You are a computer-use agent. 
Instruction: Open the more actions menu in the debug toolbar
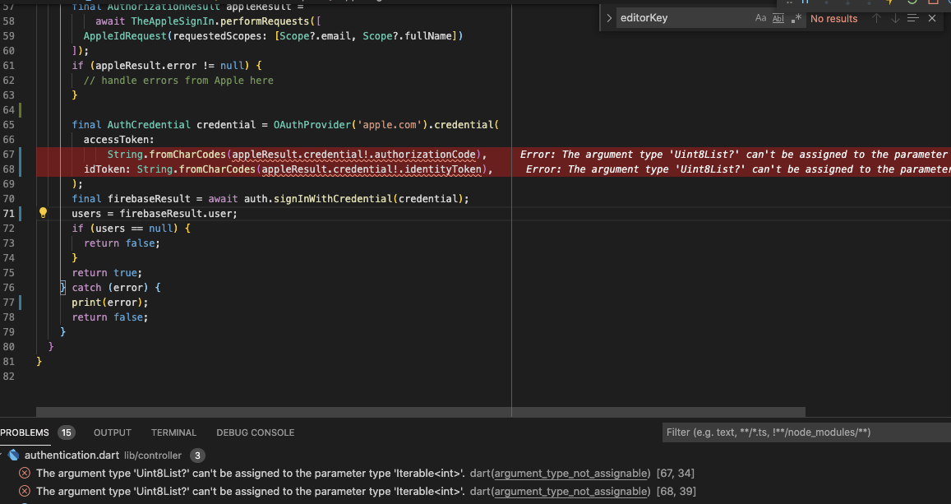(949, 2)
